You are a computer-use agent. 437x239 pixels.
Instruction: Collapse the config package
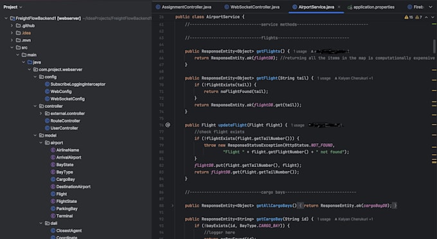click(35, 77)
